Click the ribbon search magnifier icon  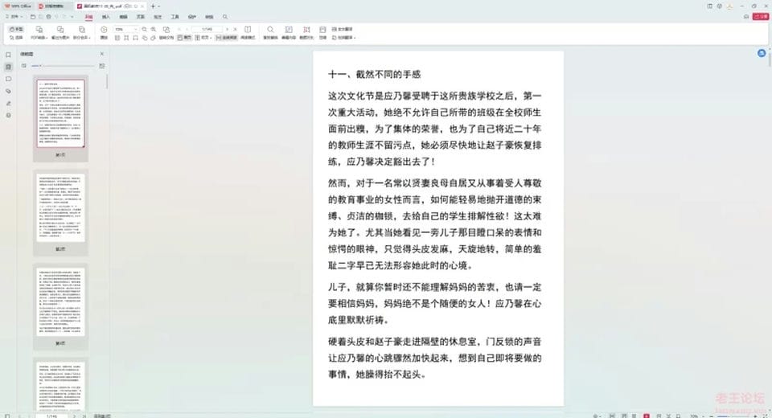click(225, 17)
